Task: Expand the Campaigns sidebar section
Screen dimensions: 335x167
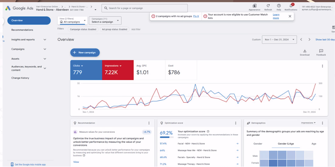Action: (45, 49)
